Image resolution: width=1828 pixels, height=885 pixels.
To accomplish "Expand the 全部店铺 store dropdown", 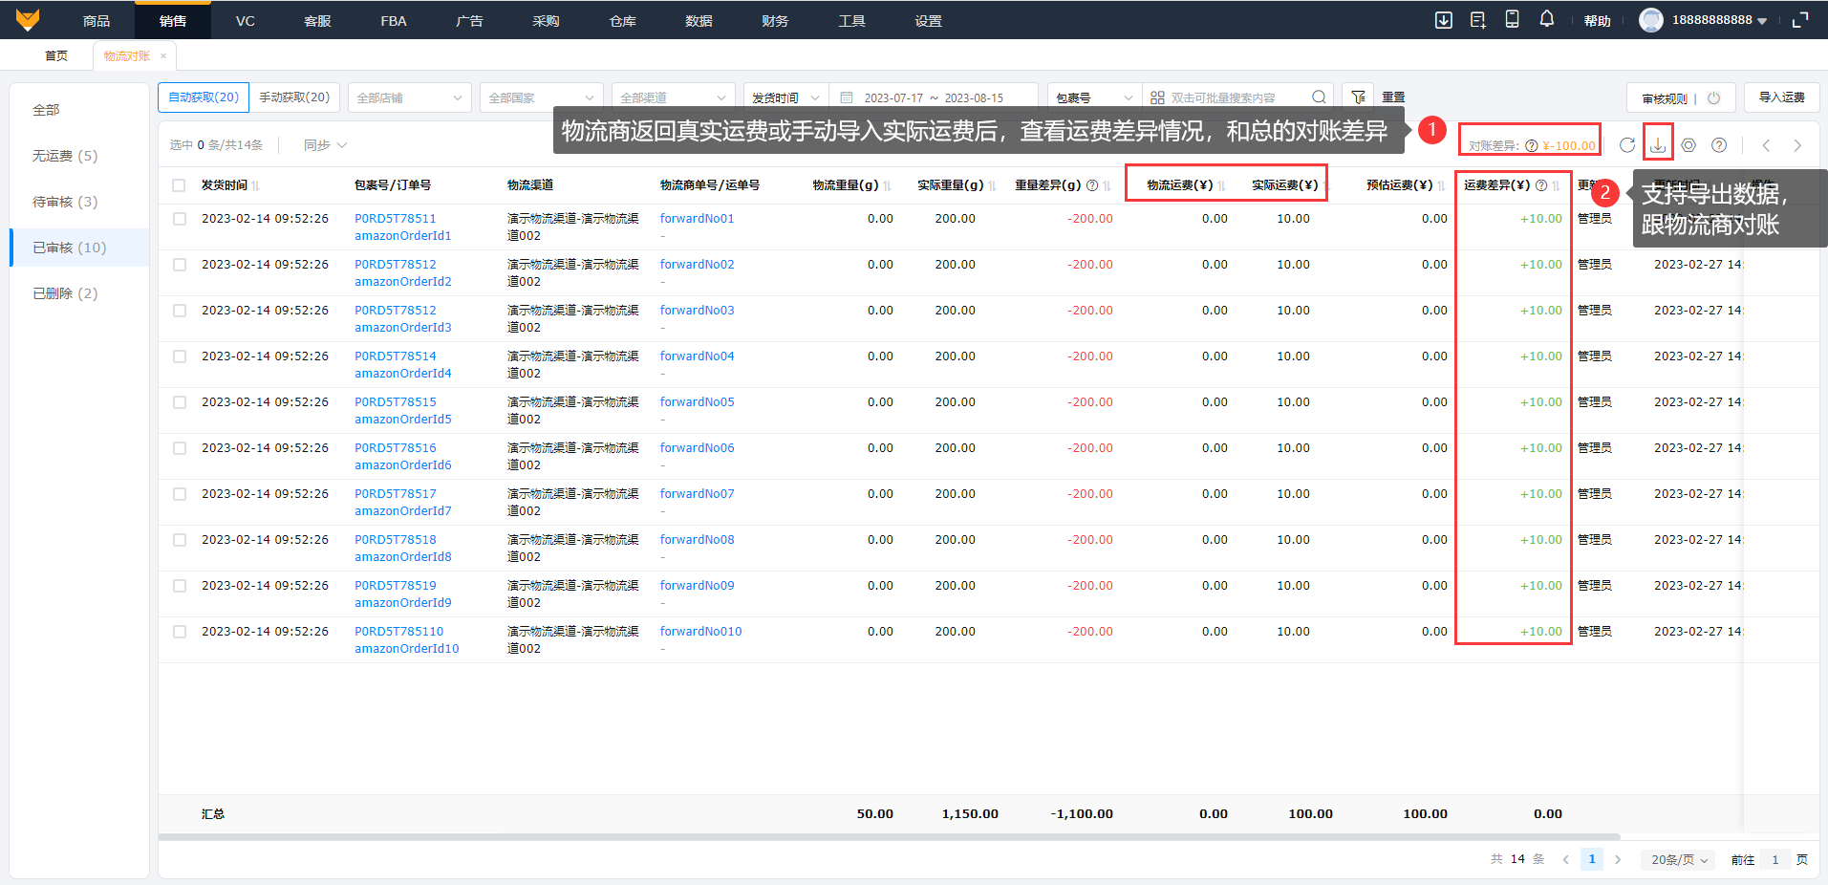I will [409, 97].
